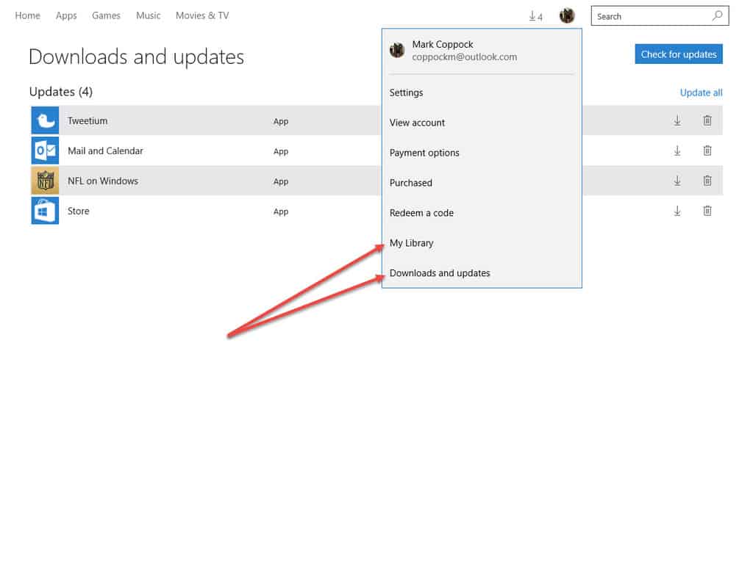Open the Store app icon
Image resolution: width=753 pixels, height=564 pixels.
click(x=45, y=211)
